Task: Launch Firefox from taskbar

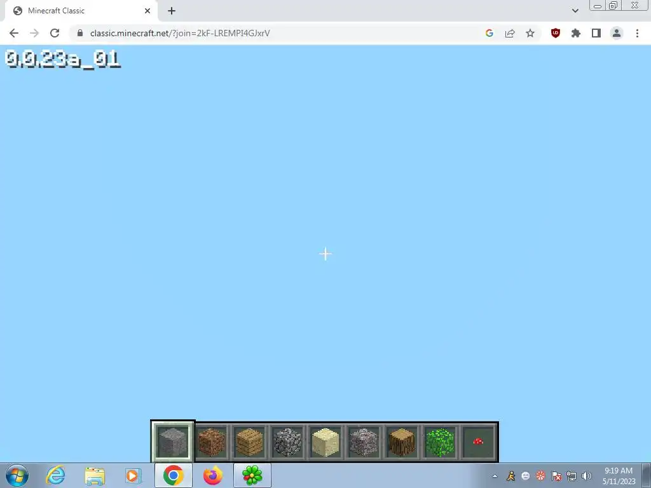Action: pos(212,475)
